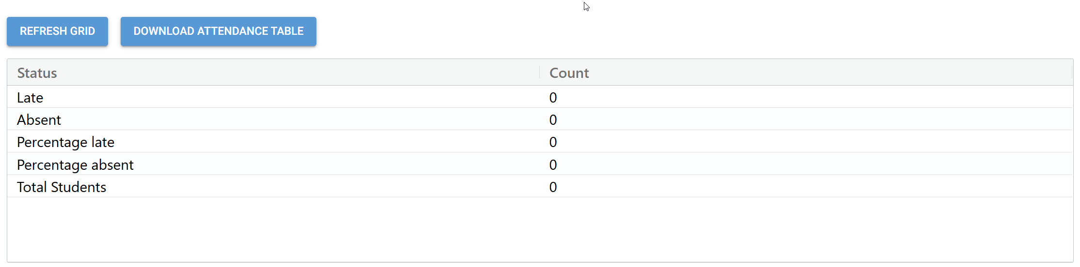The height and width of the screenshot is (267, 1080).
Task: Highlight the entire Total Students row
Action: pos(291,187)
